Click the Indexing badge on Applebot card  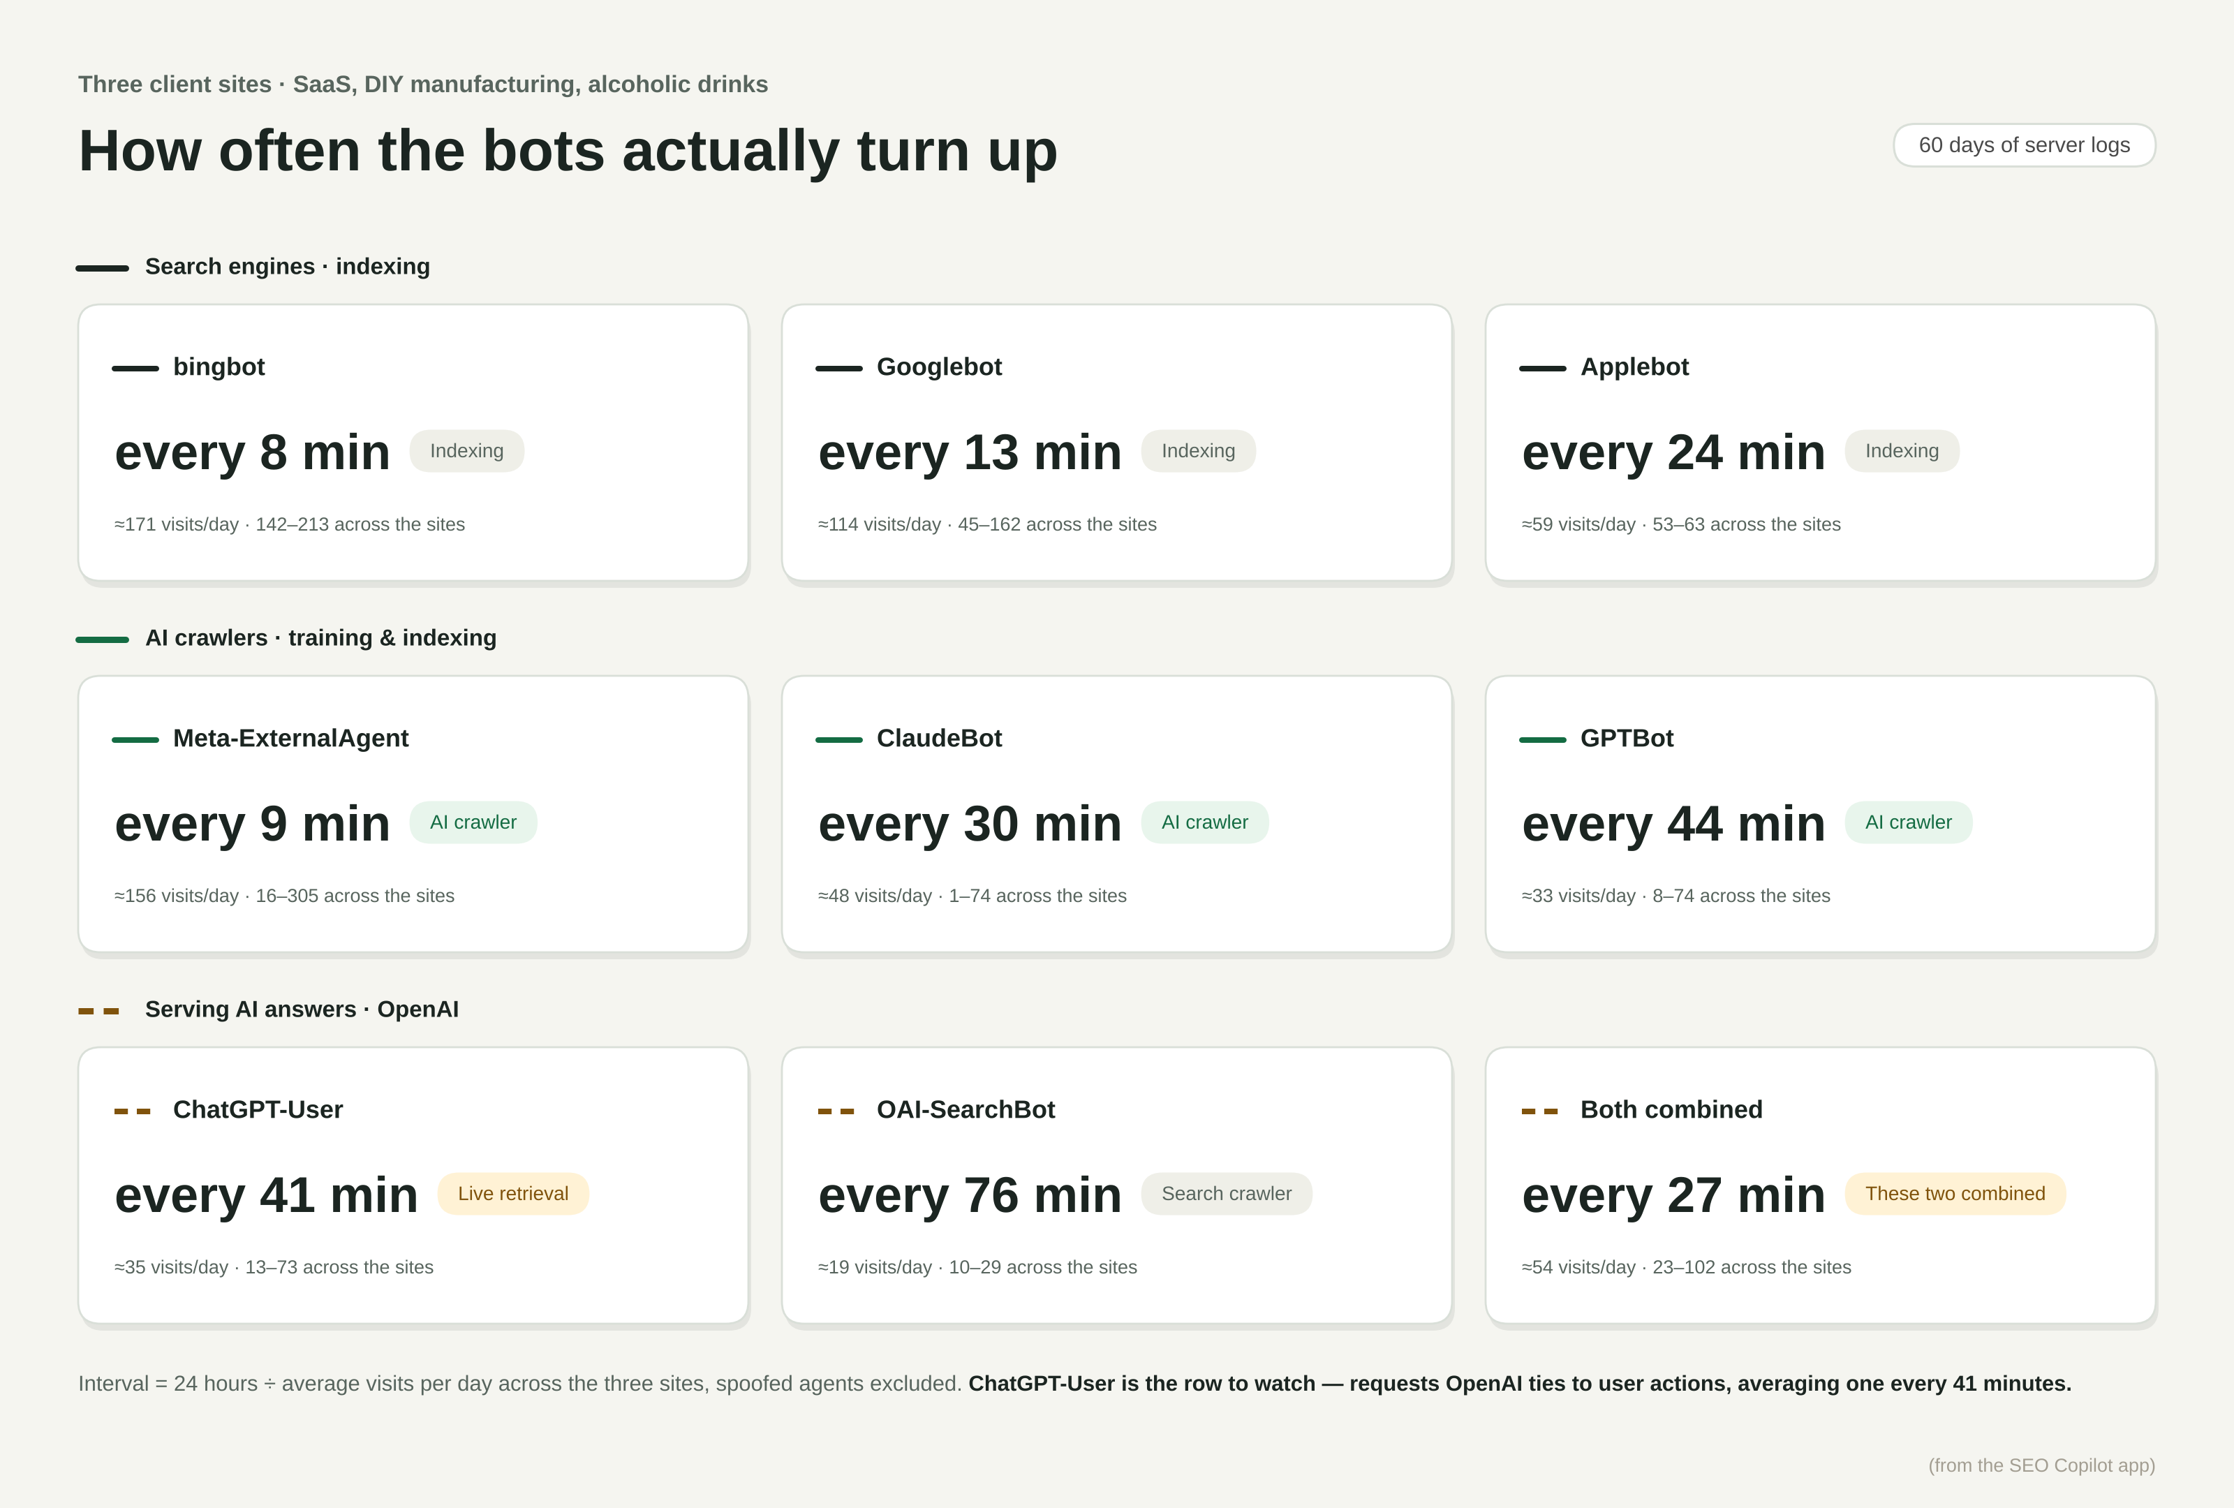pyautogui.click(x=1902, y=451)
